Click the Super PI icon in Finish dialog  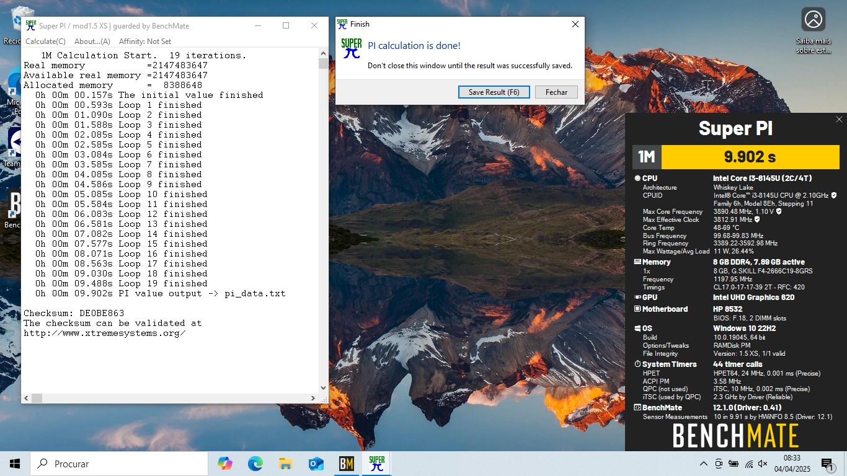[x=352, y=48]
